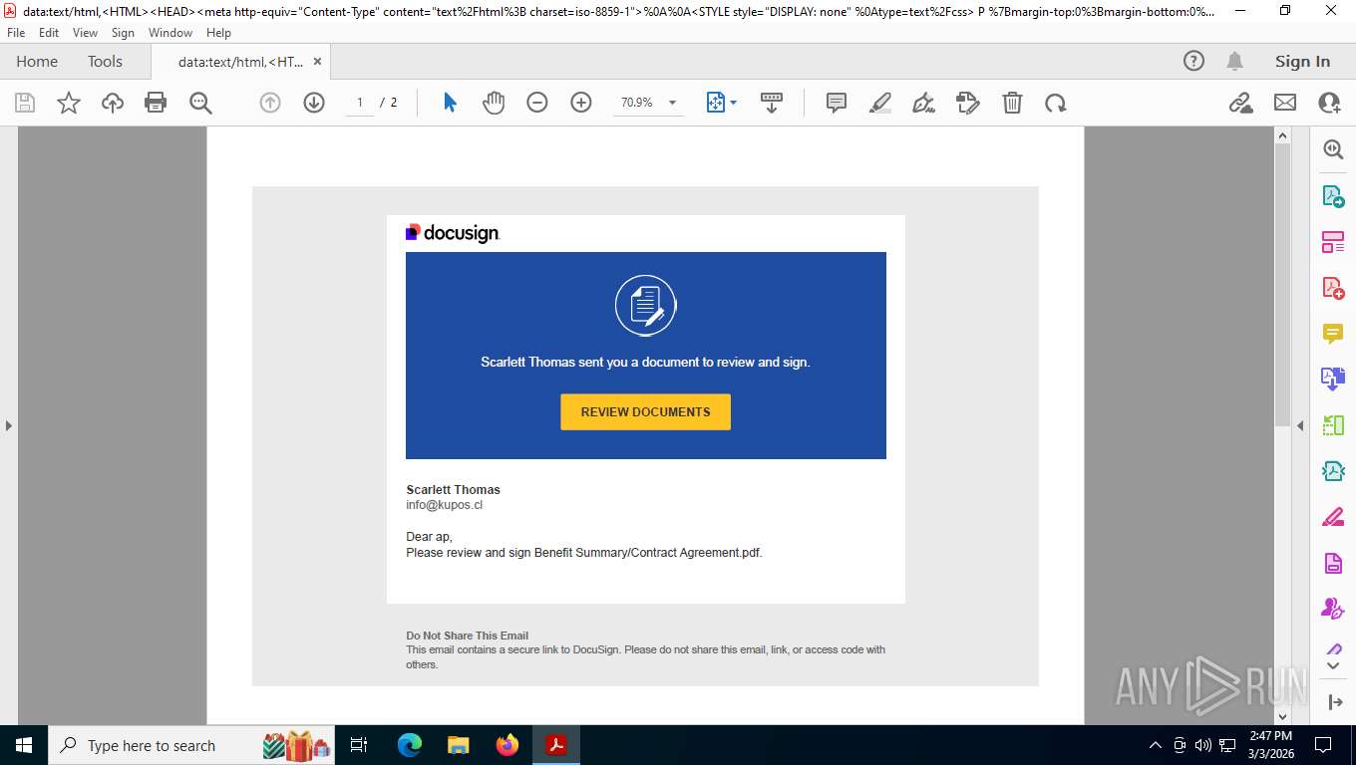Click the upload to cloud icon

[113, 103]
